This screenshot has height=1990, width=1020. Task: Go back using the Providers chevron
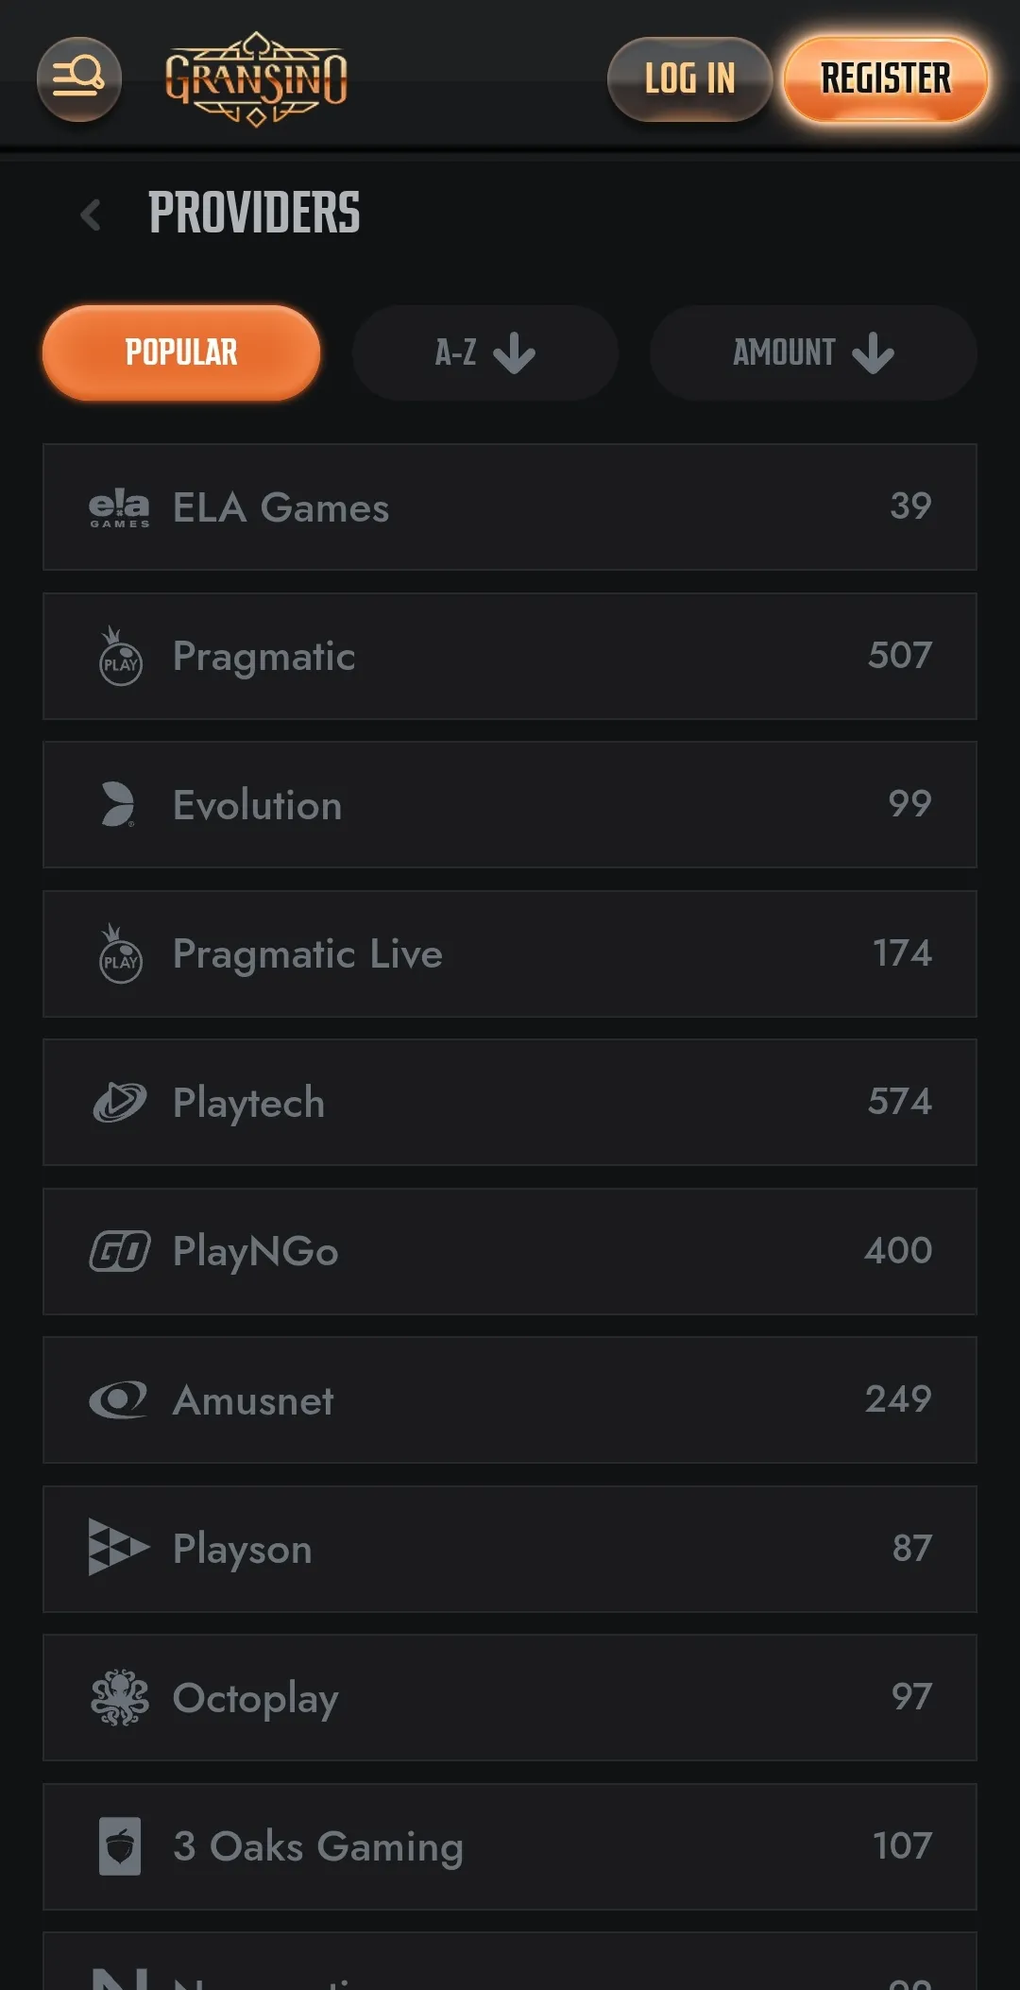[91, 214]
